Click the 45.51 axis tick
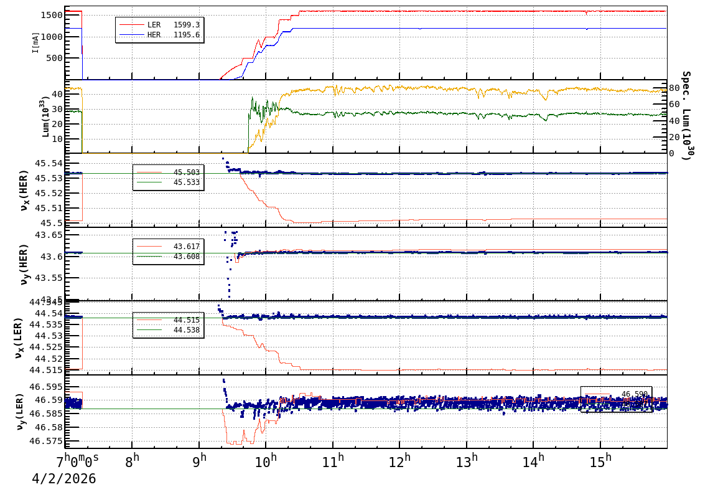 [x=49, y=208]
